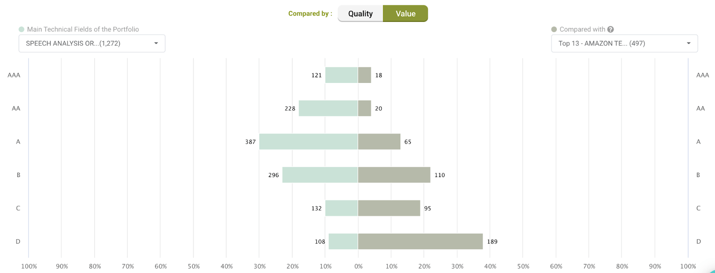The height and width of the screenshot is (273, 715).
Task: Click the AAA portfolio bar showing 121
Action: pyautogui.click(x=341, y=75)
